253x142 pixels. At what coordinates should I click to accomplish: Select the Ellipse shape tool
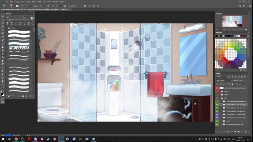[3, 78]
